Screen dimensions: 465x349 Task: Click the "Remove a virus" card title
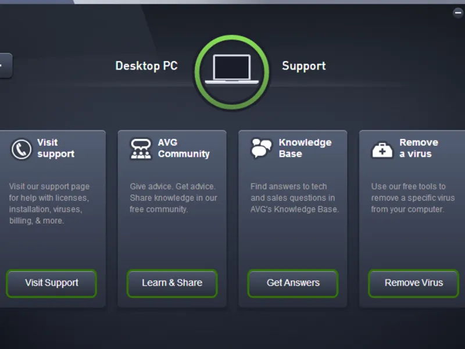(419, 148)
